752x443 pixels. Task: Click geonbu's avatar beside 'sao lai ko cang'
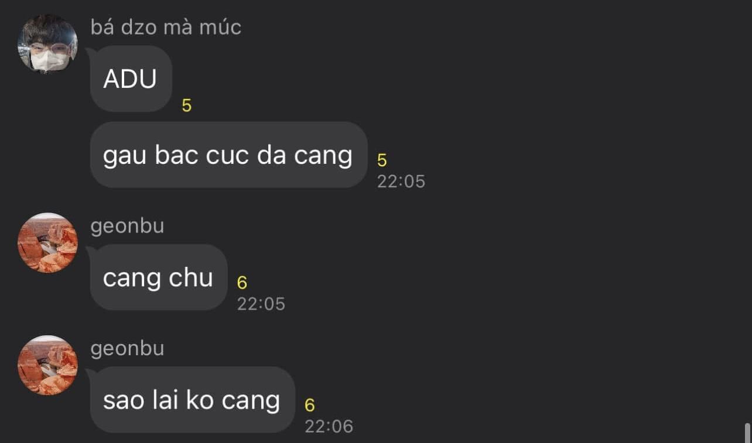pyautogui.click(x=47, y=365)
